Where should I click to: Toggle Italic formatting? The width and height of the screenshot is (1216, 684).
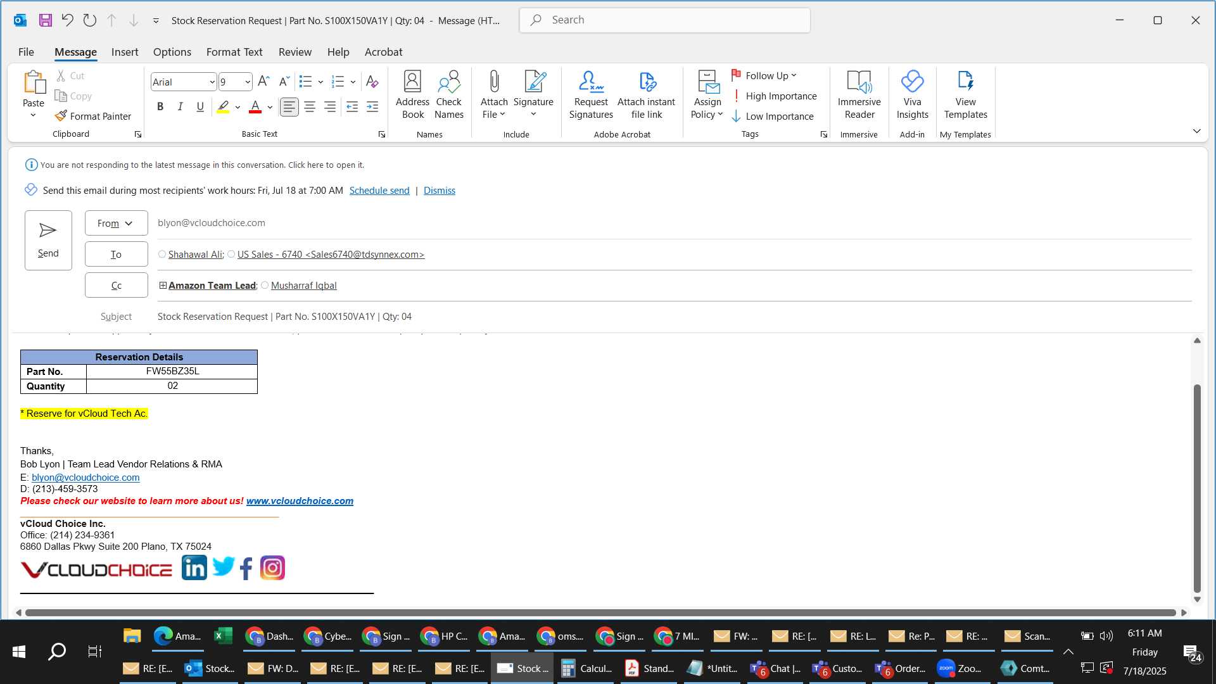[180, 107]
